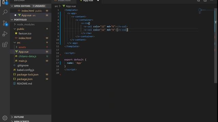Open the Manage gear menu
218x122 pixels.
[x=5, y=118]
